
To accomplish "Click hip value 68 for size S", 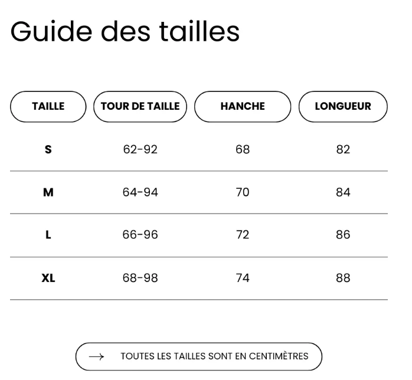I will point(243,150).
